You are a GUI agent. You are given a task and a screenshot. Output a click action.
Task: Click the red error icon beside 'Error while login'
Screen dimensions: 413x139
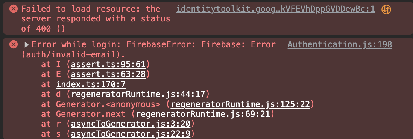(14, 44)
